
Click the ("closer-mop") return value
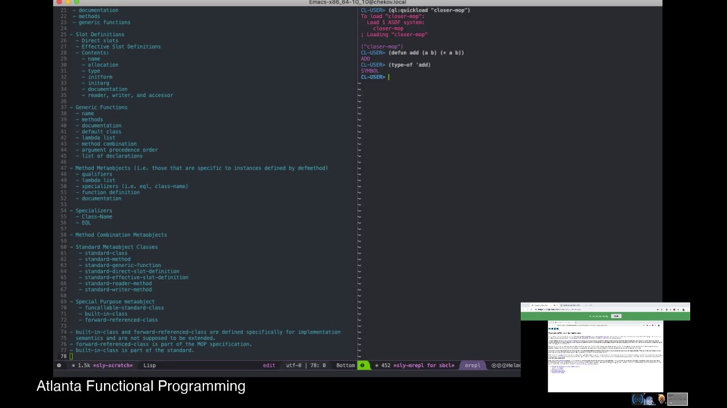point(382,46)
